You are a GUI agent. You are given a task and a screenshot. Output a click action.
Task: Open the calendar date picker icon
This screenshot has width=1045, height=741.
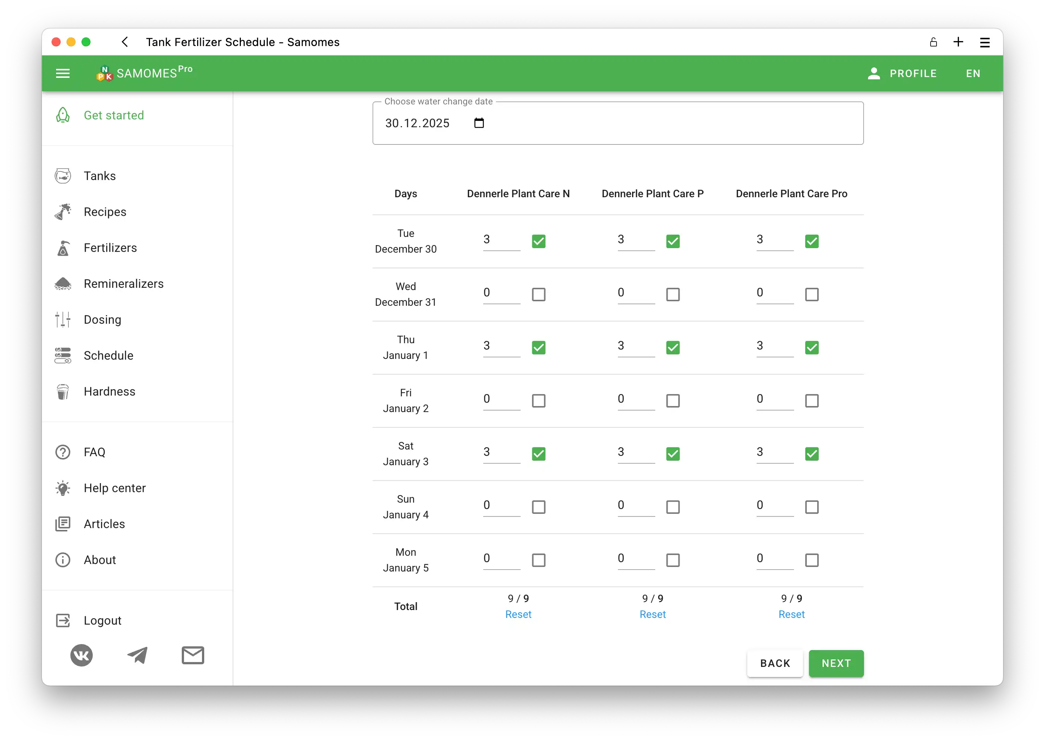pyautogui.click(x=479, y=123)
